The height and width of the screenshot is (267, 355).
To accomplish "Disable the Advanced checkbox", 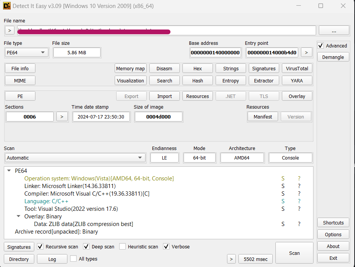I will (x=321, y=46).
